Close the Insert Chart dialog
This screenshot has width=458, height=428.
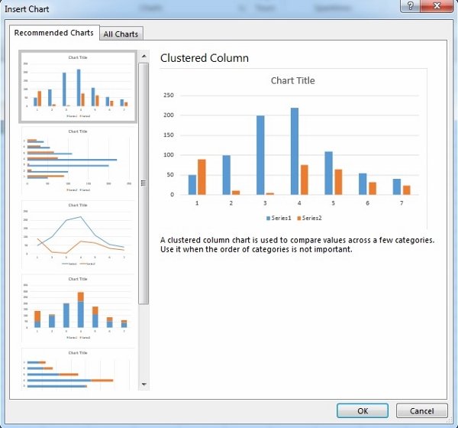pos(437,7)
